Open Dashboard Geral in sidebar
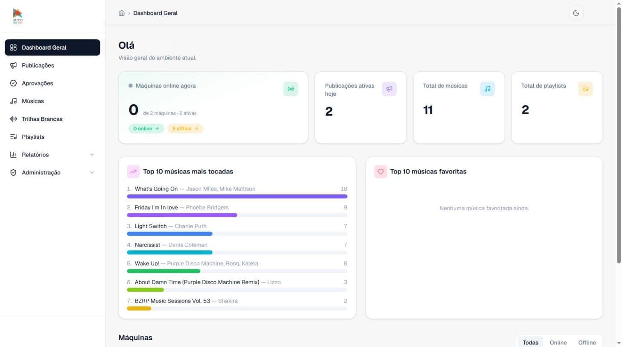 coord(53,47)
